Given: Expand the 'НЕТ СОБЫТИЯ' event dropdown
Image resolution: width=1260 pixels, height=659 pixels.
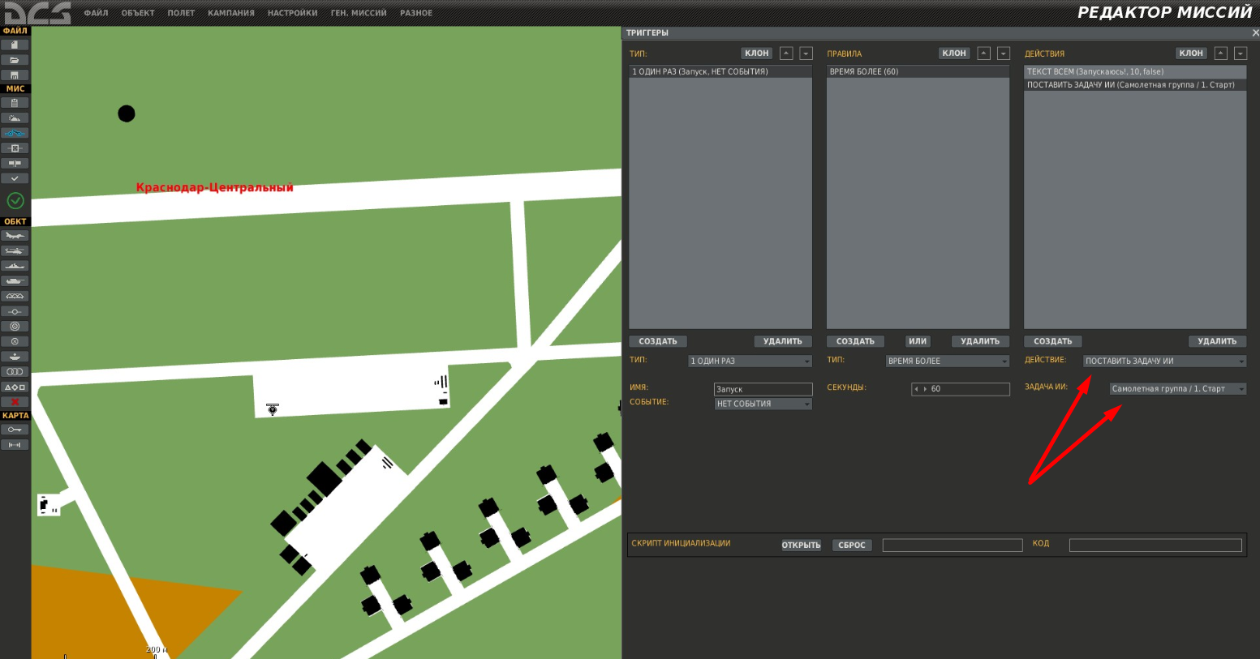Looking at the screenshot, I should pos(763,404).
